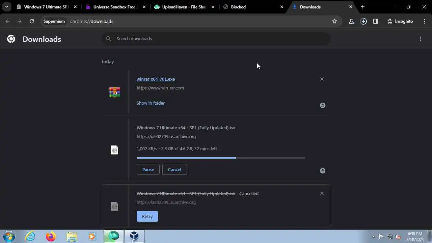Open the tab search dropdown arrow

point(6,7)
